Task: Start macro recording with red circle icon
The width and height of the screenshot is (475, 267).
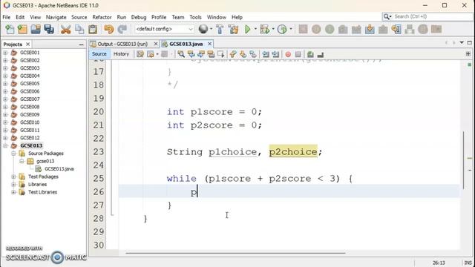Action: pyautogui.click(x=288, y=54)
